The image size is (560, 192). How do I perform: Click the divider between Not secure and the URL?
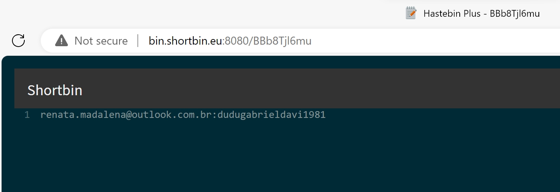click(138, 41)
